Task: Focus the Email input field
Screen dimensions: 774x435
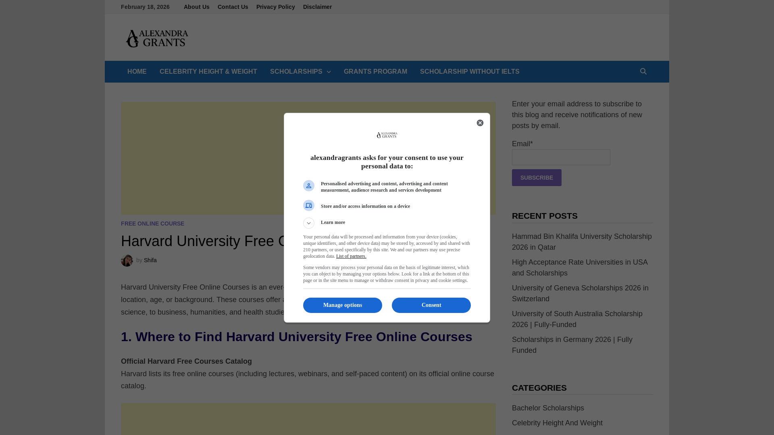Action: (561, 157)
